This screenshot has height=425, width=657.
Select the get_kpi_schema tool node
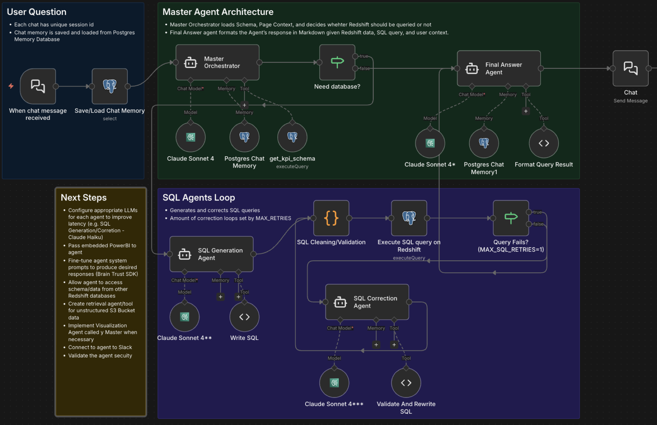tap(292, 137)
